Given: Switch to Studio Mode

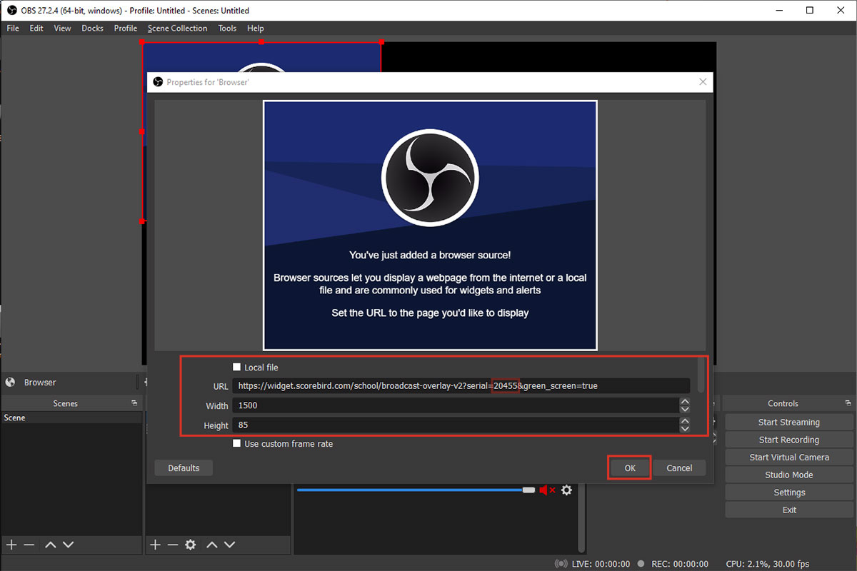Looking at the screenshot, I should tap(789, 475).
